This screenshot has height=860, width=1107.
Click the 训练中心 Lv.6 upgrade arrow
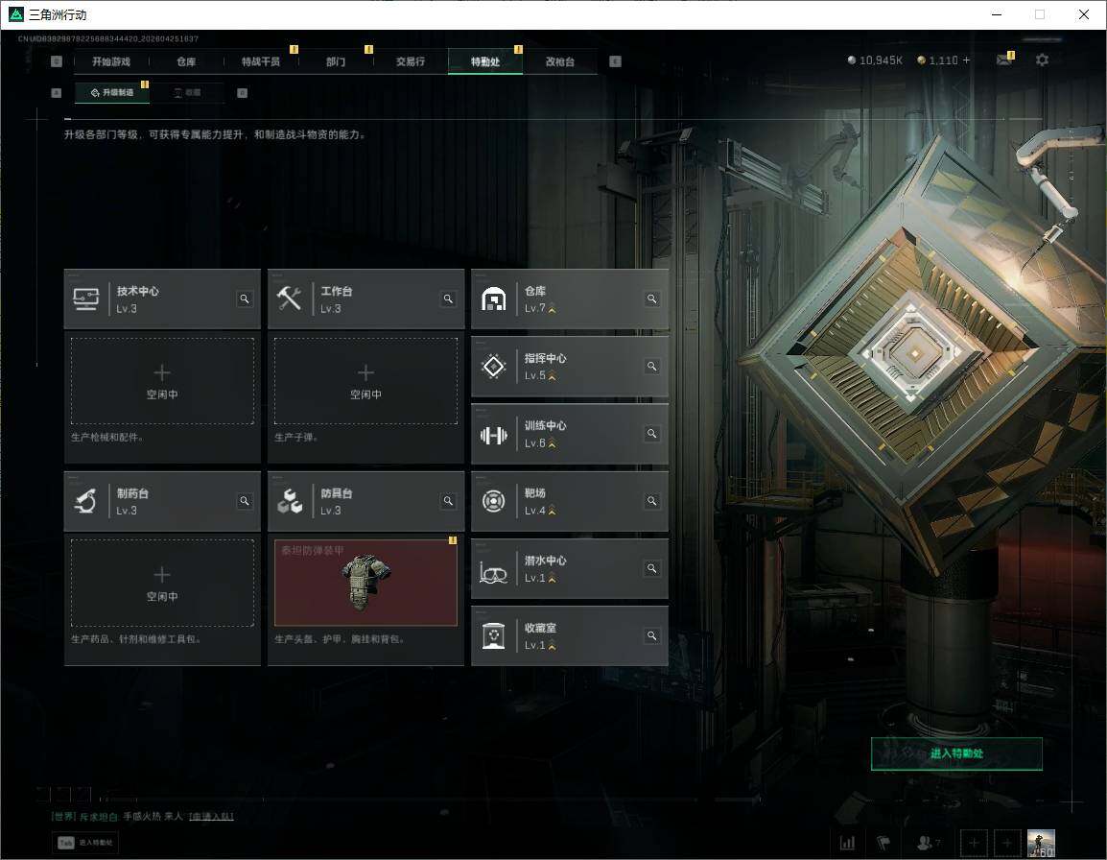point(553,443)
